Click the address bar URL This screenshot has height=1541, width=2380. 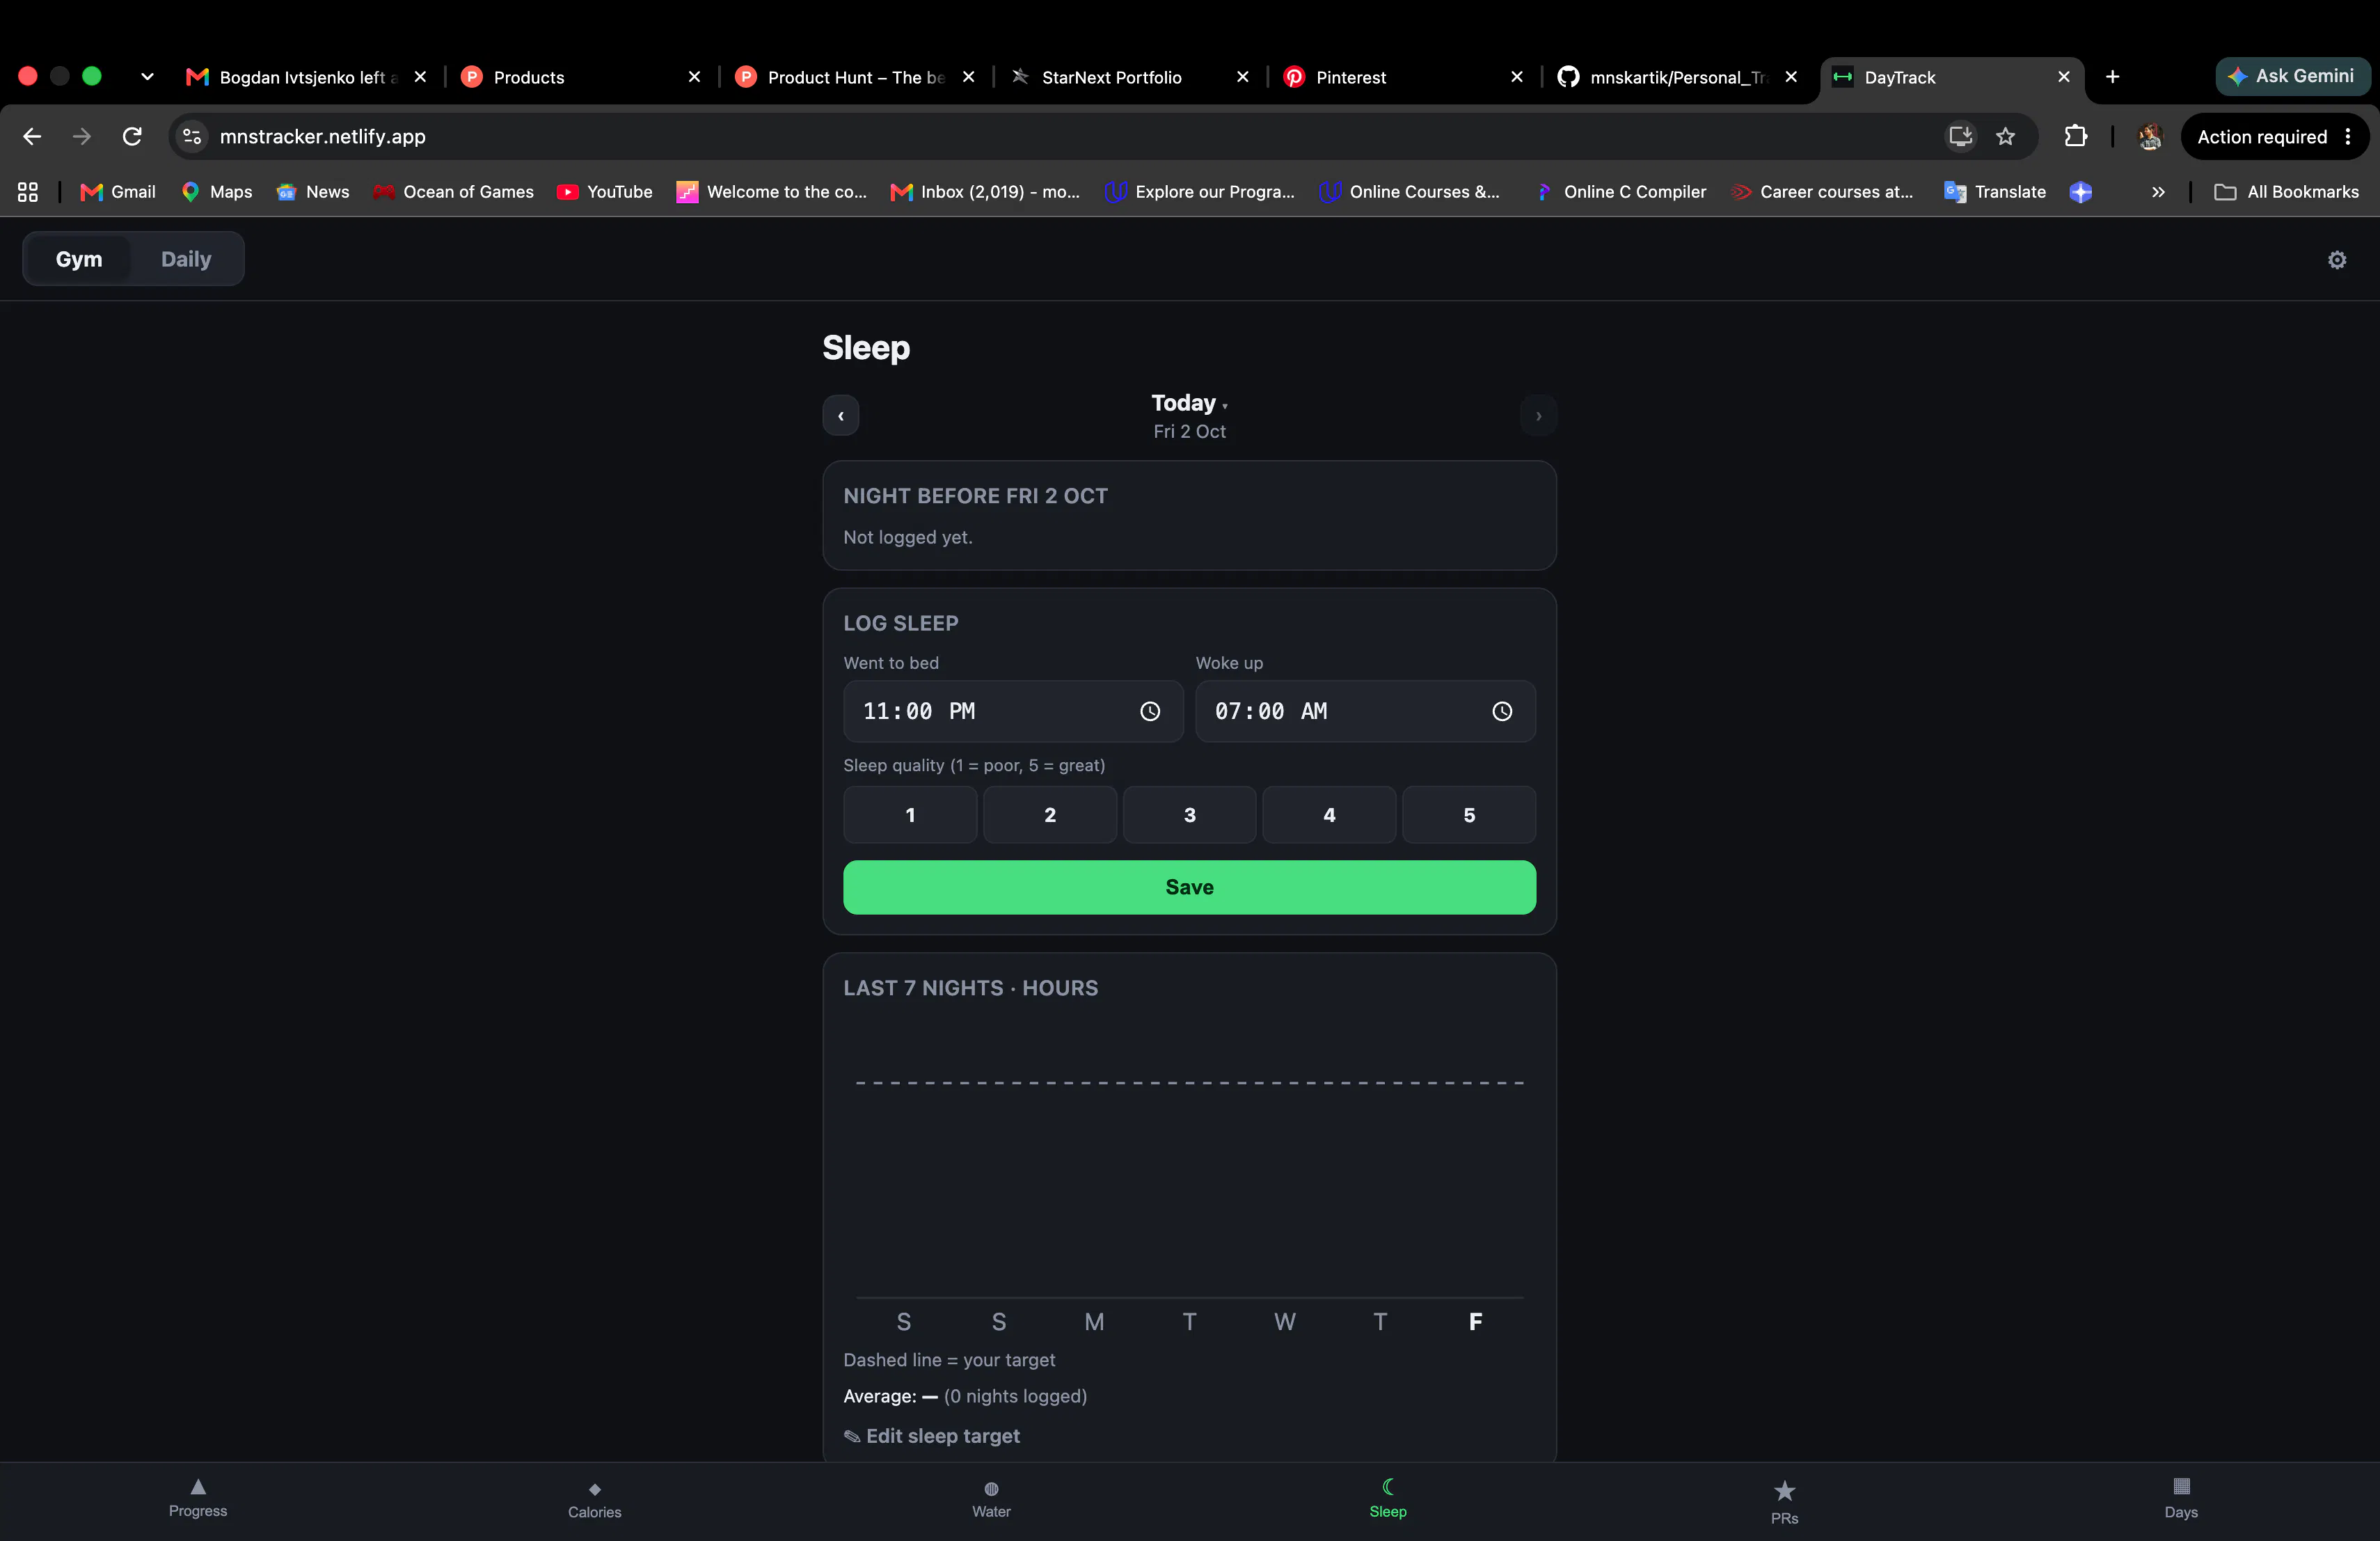(322, 136)
